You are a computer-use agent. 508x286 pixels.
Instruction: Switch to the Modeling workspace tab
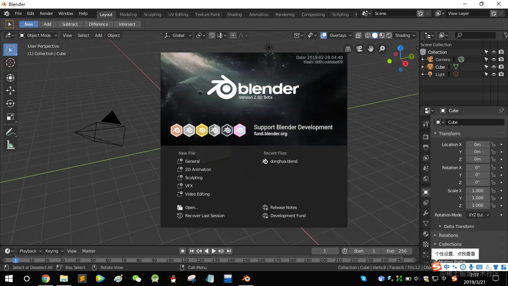pos(128,15)
